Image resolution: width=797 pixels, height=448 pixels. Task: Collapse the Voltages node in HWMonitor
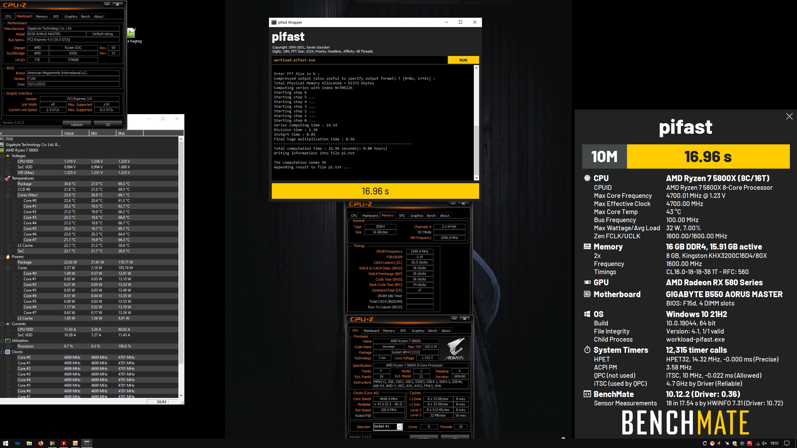coord(2,156)
